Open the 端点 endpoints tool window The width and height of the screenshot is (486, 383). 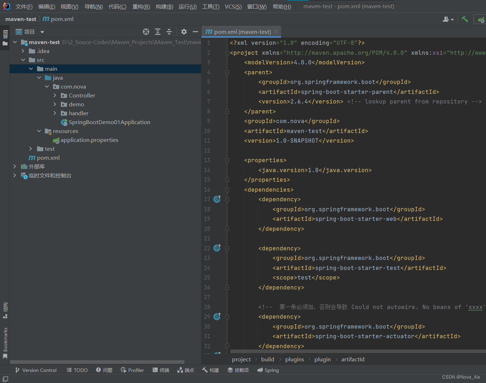coord(185,370)
